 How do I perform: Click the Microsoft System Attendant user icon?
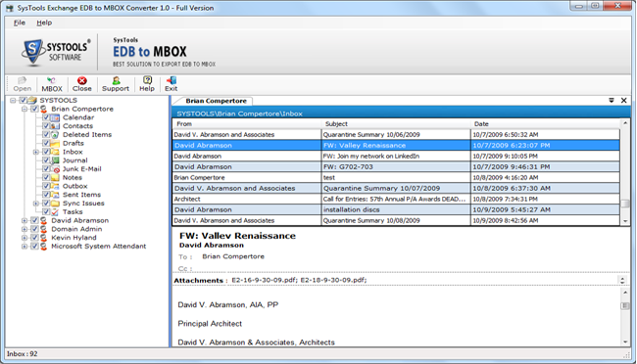pos(43,246)
